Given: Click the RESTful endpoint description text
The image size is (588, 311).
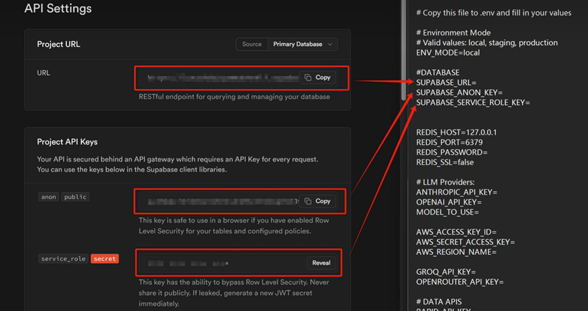Looking at the screenshot, I should click(x=234, y=96).
